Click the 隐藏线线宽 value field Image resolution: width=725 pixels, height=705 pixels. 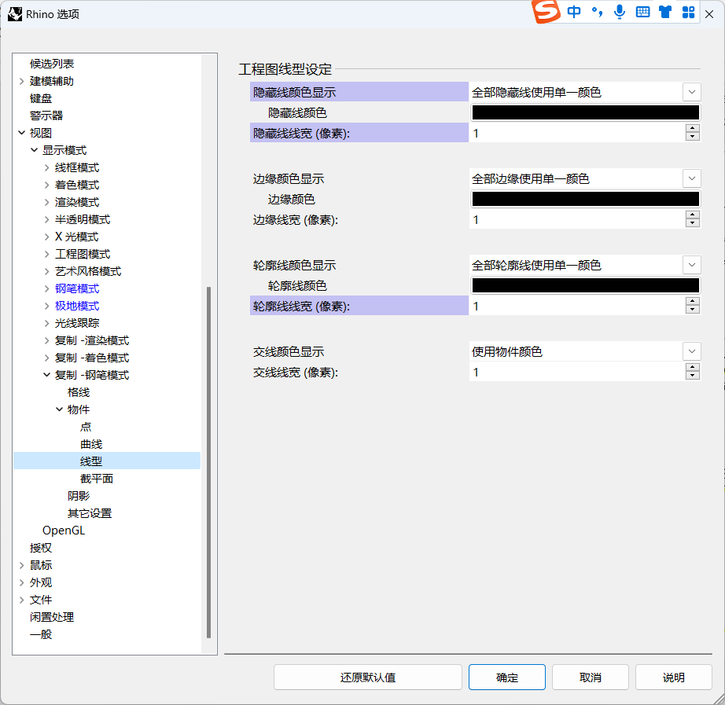(577, 133)
